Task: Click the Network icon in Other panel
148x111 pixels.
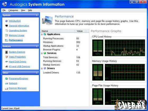Action: point(7,83)
